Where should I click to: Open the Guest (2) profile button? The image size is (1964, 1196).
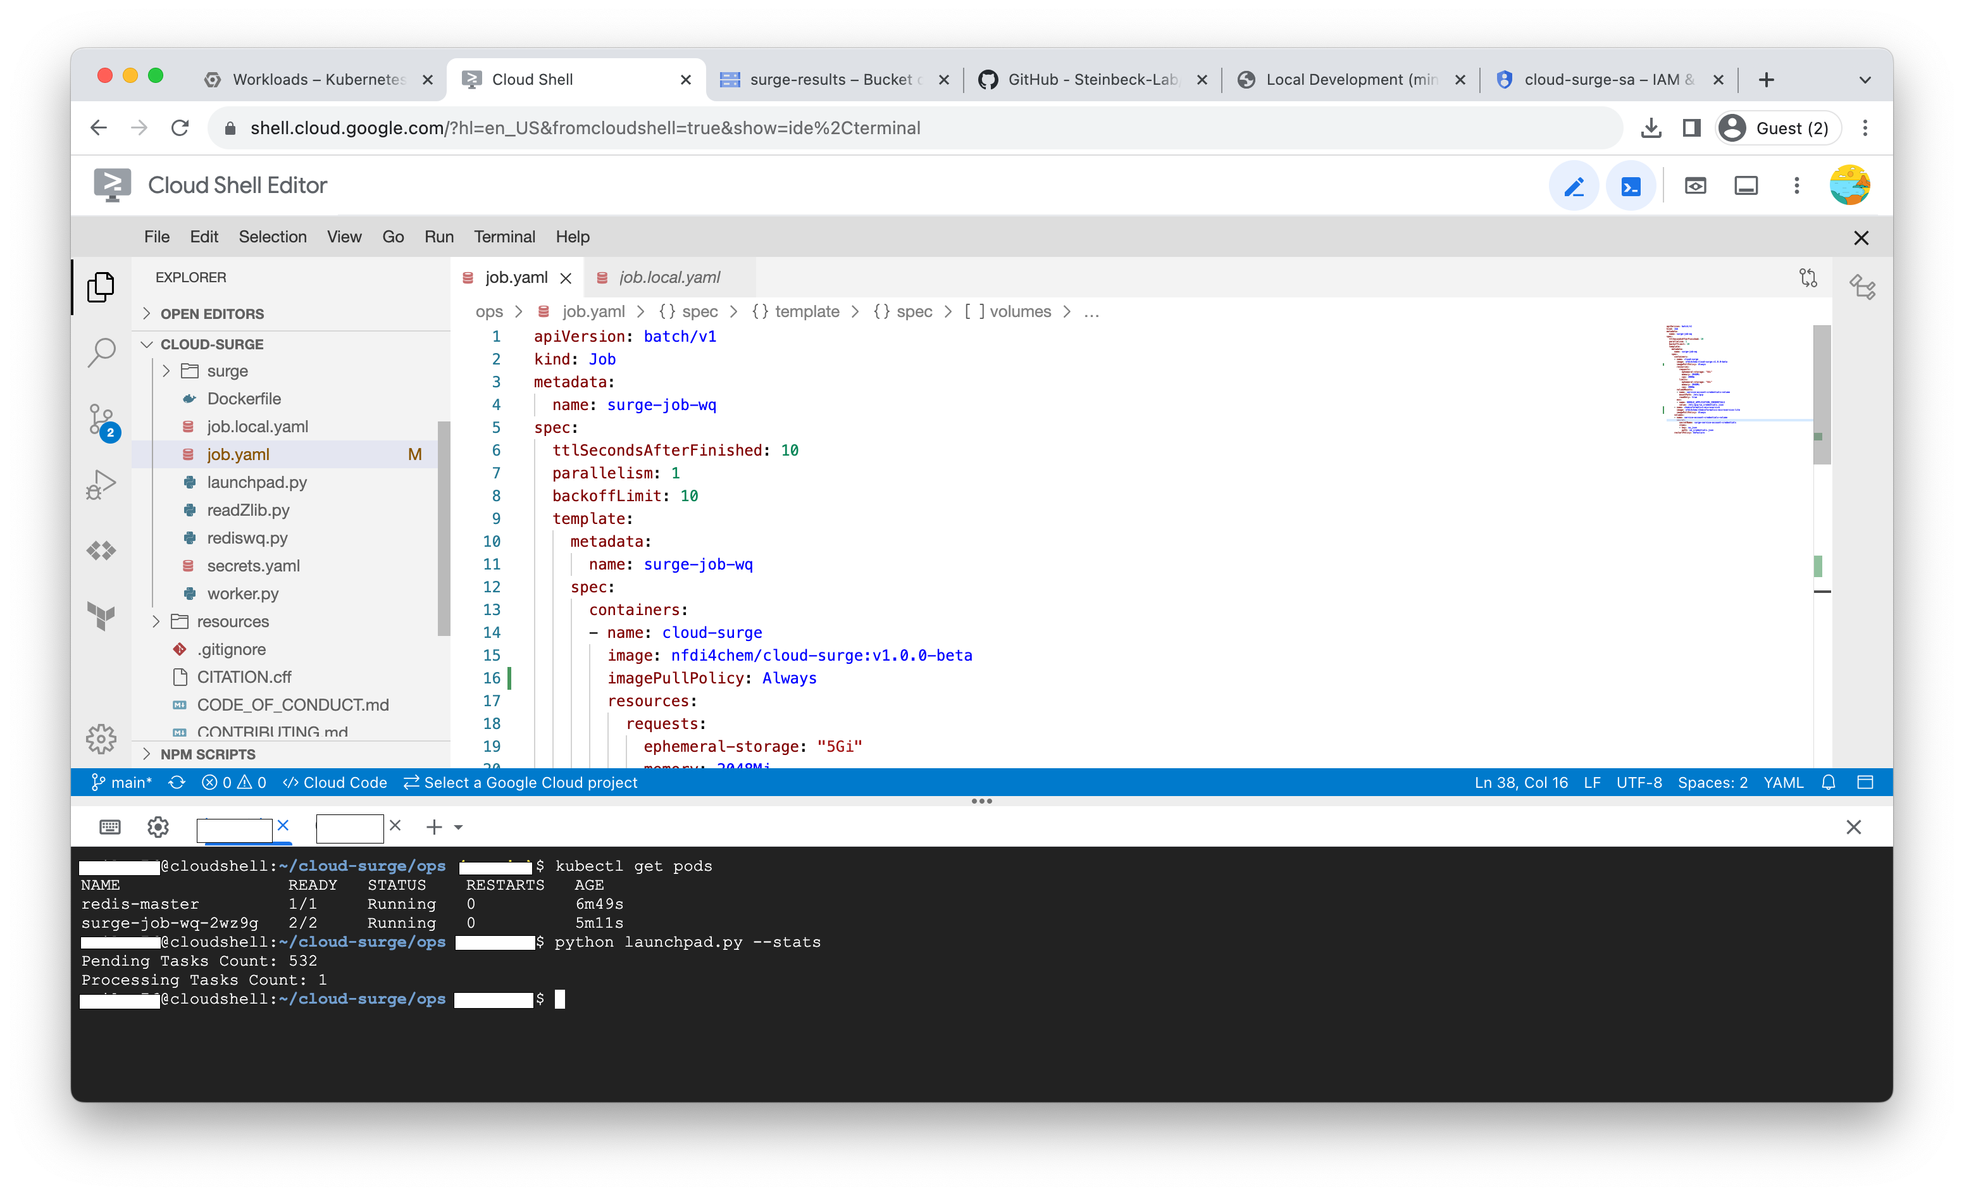(x=1777, y=128)
